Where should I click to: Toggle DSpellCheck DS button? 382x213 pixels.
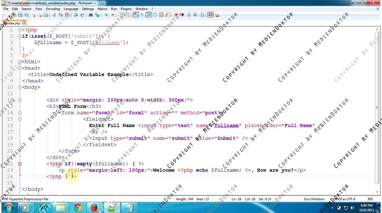(210, 15)
